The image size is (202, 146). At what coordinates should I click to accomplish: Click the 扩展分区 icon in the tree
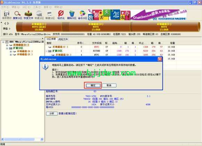click(11, 48)
